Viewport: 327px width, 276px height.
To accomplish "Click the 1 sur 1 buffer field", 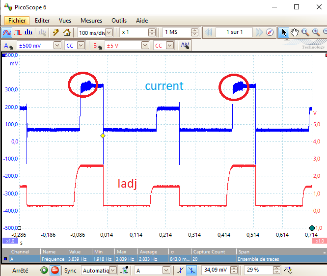I will [234, 32].
